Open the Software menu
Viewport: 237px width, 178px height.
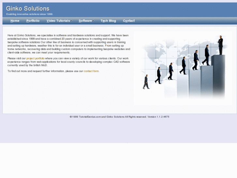click(x=85, y=21)
